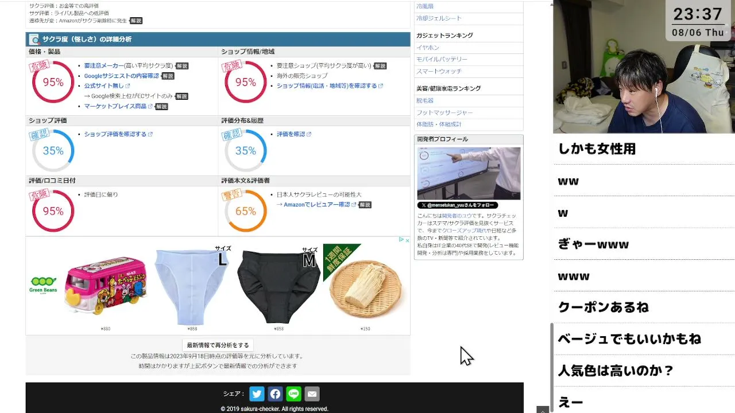
Task: Open the ad info icon on the banner
Action: click(401, 240)
